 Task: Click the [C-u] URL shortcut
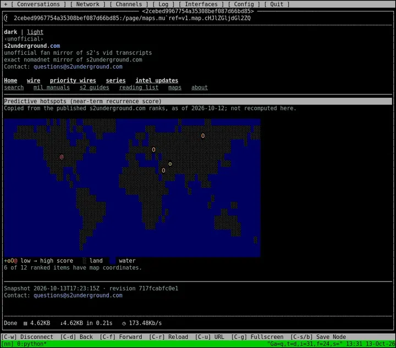210,337
